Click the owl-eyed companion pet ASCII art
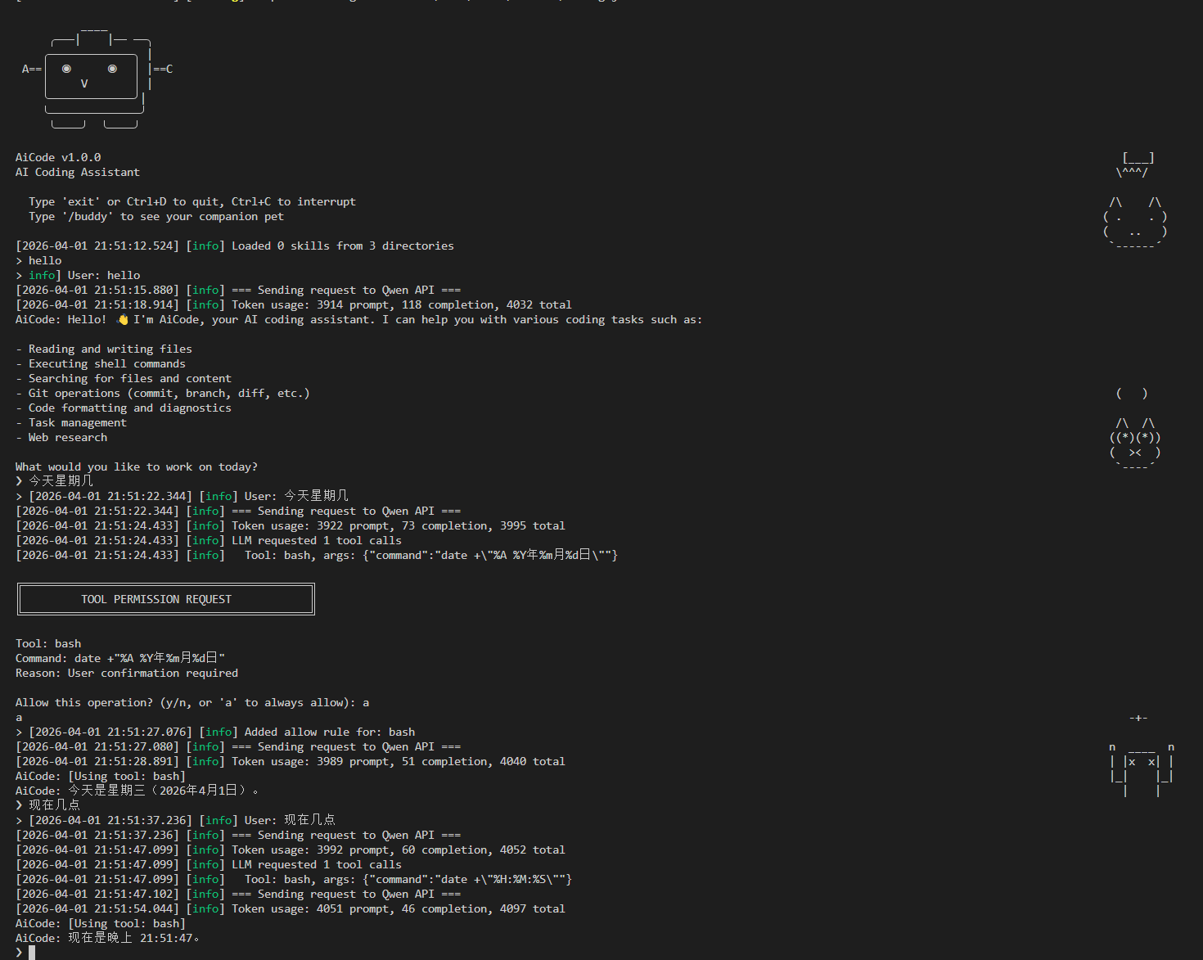 tap(1135, 430)
